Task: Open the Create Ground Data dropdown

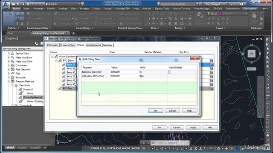Action: point(39,28)
